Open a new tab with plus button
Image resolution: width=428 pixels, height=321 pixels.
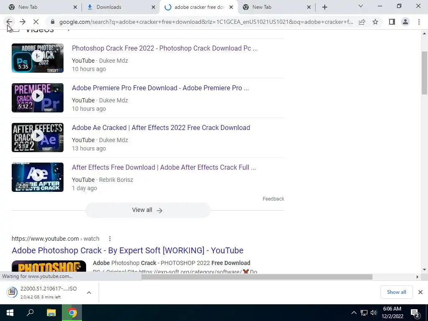pyautogui.click(x=324, y=8)
